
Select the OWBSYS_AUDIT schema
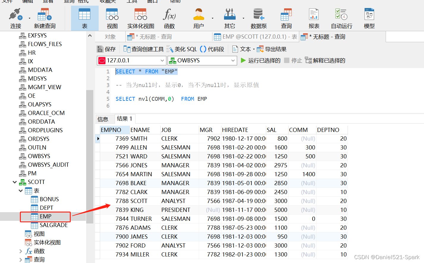(x=44, y=165)
